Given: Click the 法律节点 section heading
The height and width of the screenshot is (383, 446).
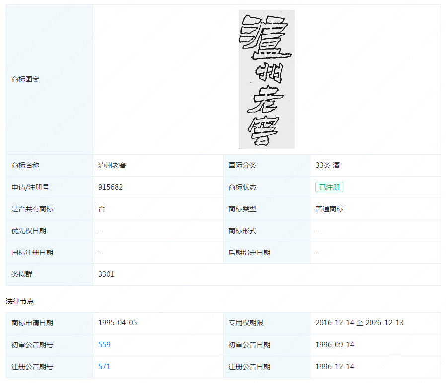Looking at the screenshot, I should 20,301.
